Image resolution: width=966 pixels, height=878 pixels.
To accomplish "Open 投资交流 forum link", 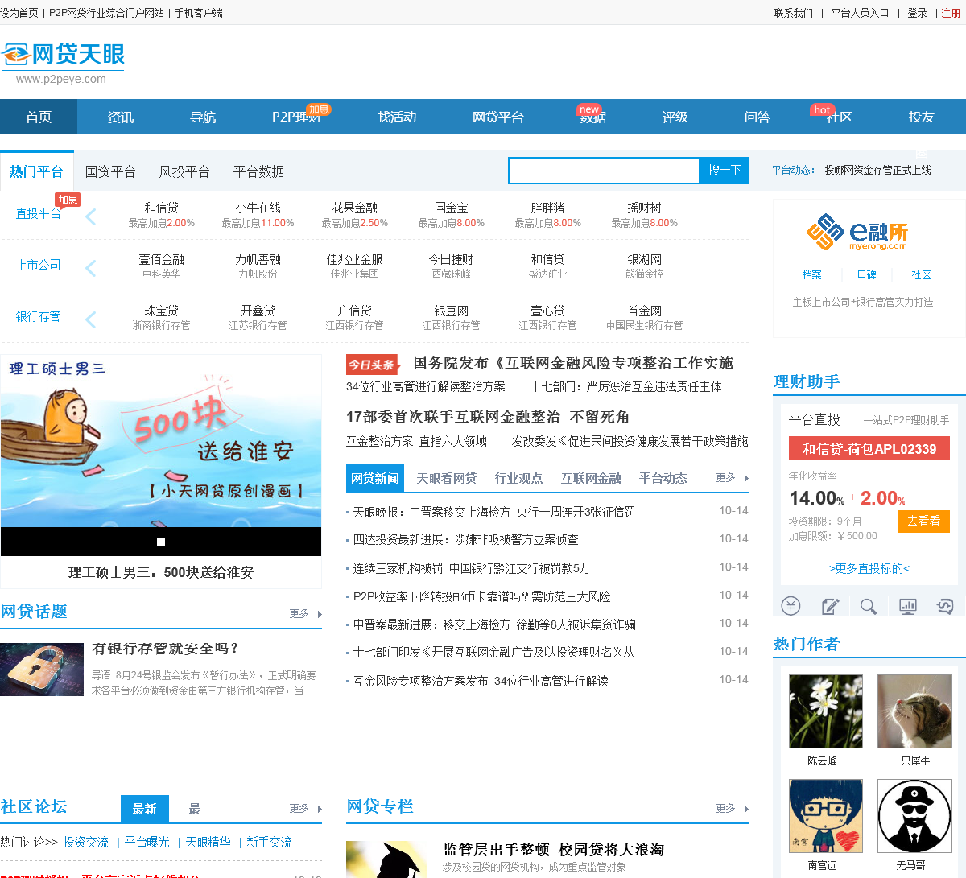I will 86,842.
